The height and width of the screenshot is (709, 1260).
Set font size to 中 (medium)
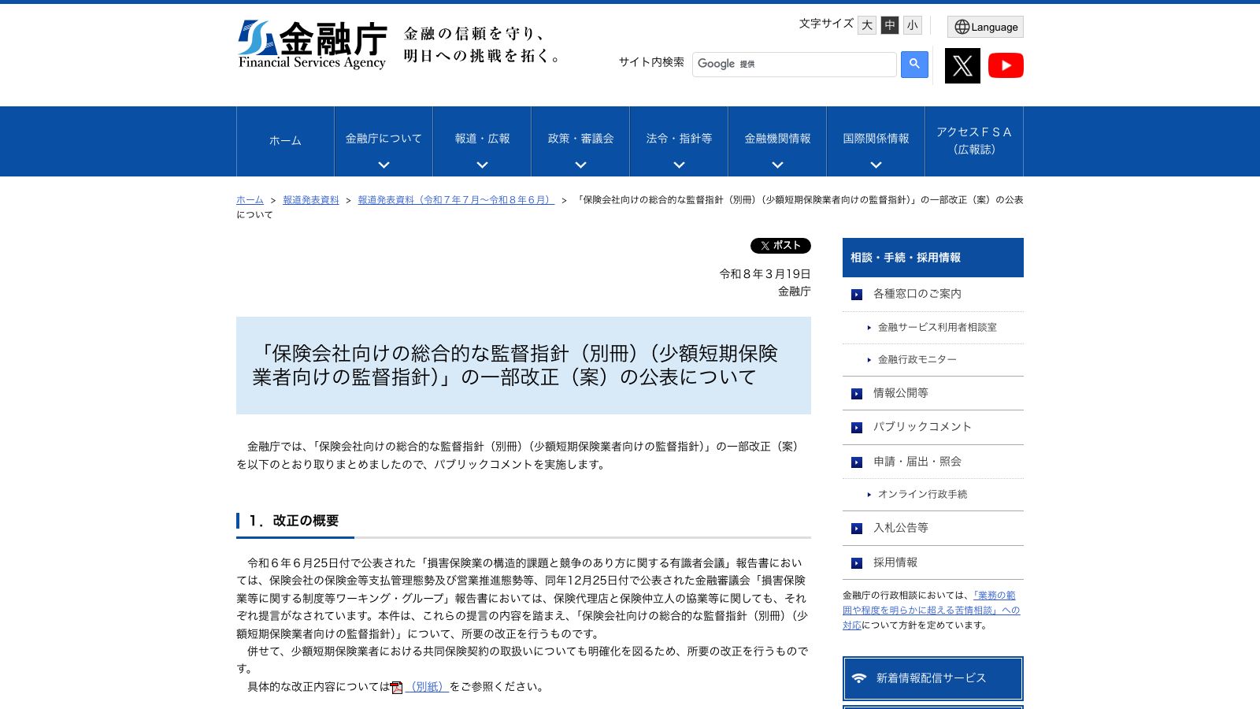coord(890,25)
